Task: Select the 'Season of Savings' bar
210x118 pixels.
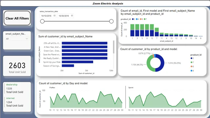Action: click(x=68, y=66)
